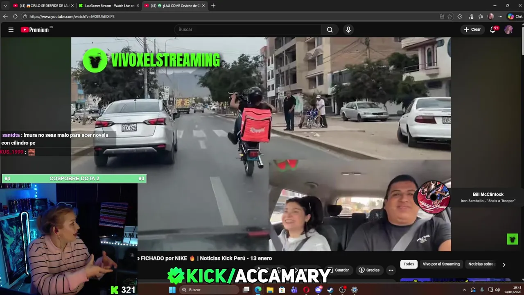524x295 pixels.
Task: Select the Vivo por el Streaming chip
Action: (441, 264)
